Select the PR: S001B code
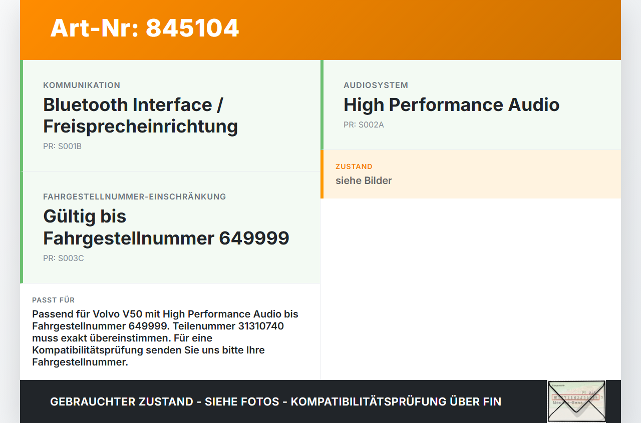This screenshot has height=423, width=641. 62,146
